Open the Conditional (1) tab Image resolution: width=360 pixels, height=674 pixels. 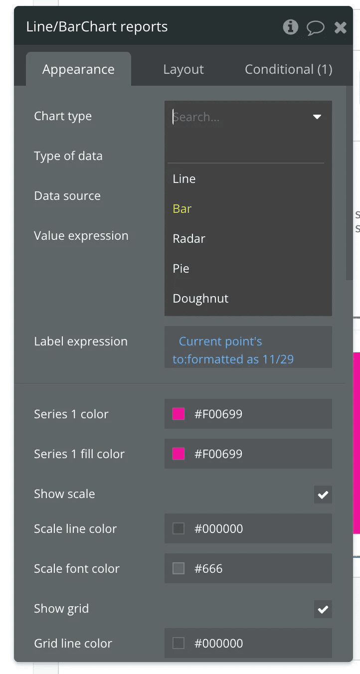tap(288, 69)
